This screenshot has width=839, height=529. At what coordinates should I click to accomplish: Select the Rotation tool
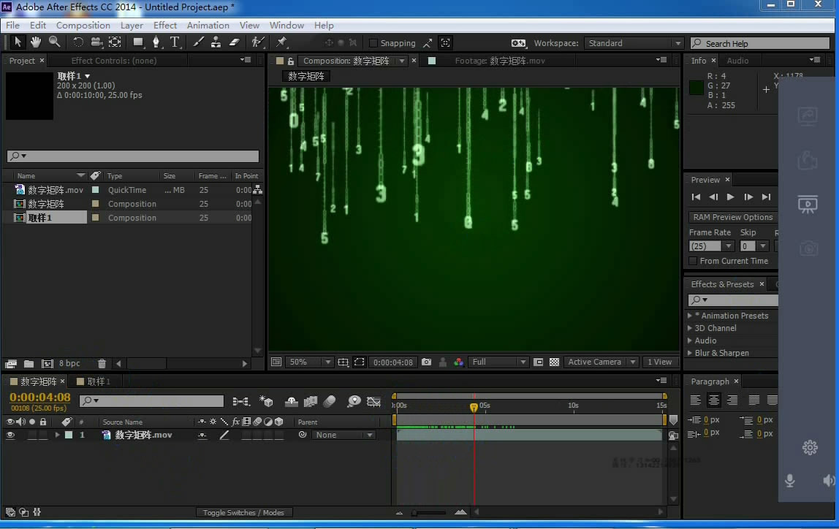coord(78,42)
